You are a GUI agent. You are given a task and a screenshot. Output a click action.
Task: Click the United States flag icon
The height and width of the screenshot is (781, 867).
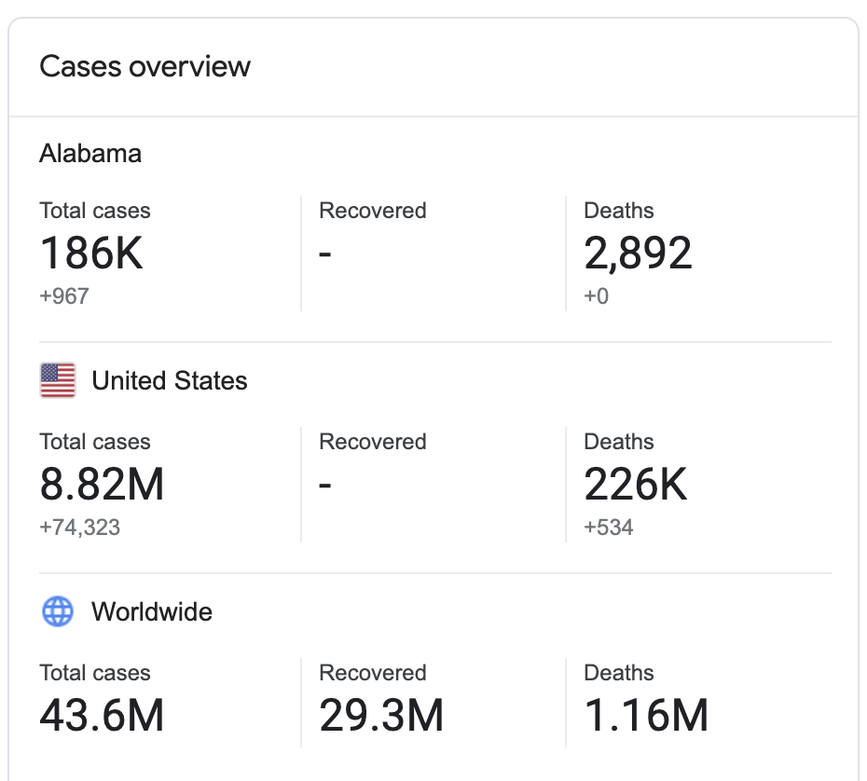coord(58,381)
